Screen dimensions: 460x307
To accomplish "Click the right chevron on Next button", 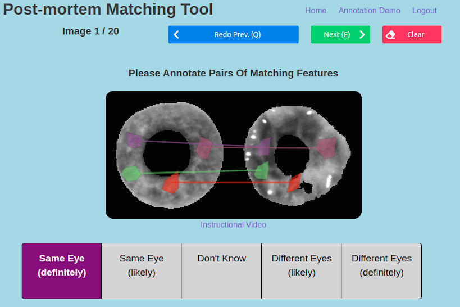I will point(362,35).
